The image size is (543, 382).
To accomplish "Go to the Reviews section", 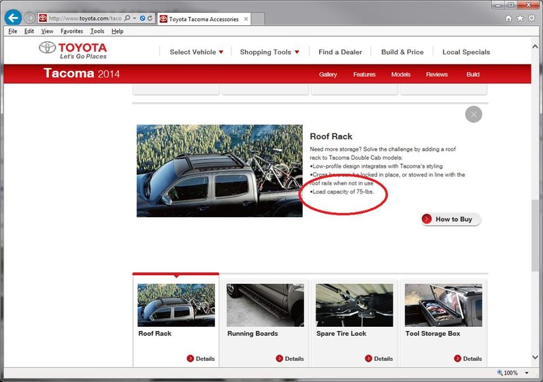I will (x=437, y=74).
